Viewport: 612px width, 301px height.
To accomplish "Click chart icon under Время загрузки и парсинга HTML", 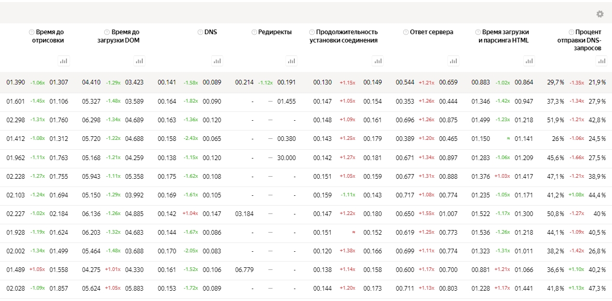I will (x=529, y=61).
